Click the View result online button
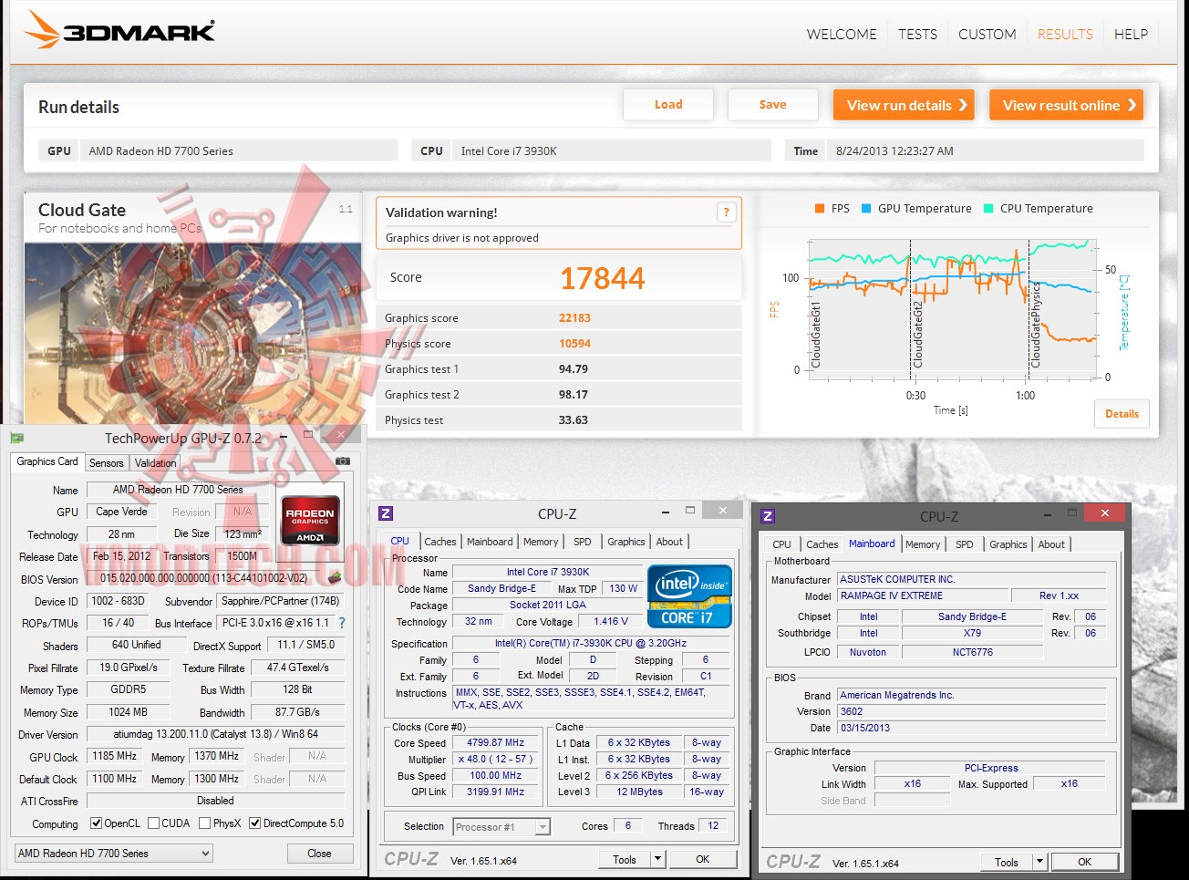The height and width of the screenshot is (880, 1189). [x=1066, y=105]
